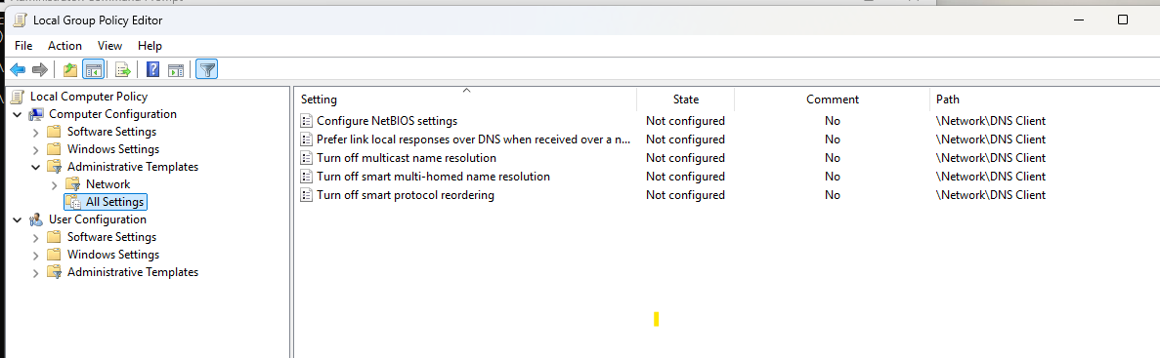
Task: Expand the Network folder node
Action: 54,184
